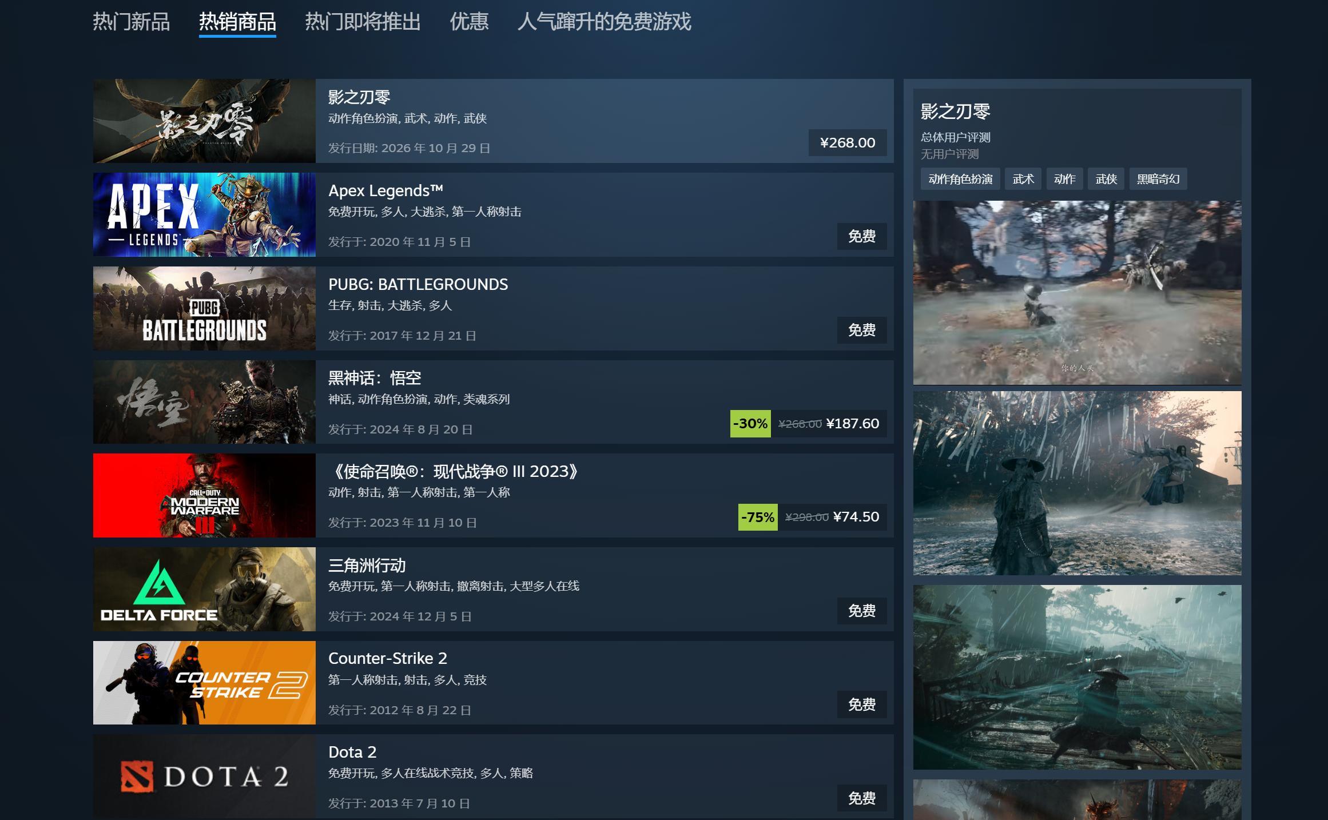Click the 动作 tag in preview panel
This screenshot has height=820, width=1328.
click(1065, 179)
